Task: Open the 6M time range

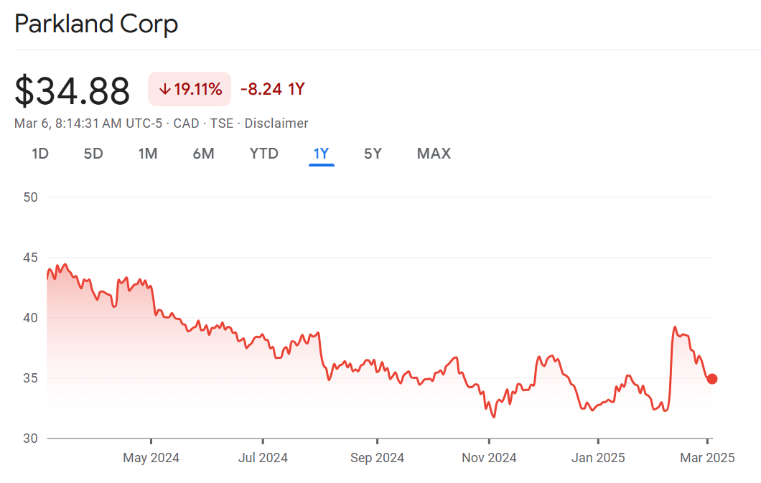Action: (x=203, y=153)
